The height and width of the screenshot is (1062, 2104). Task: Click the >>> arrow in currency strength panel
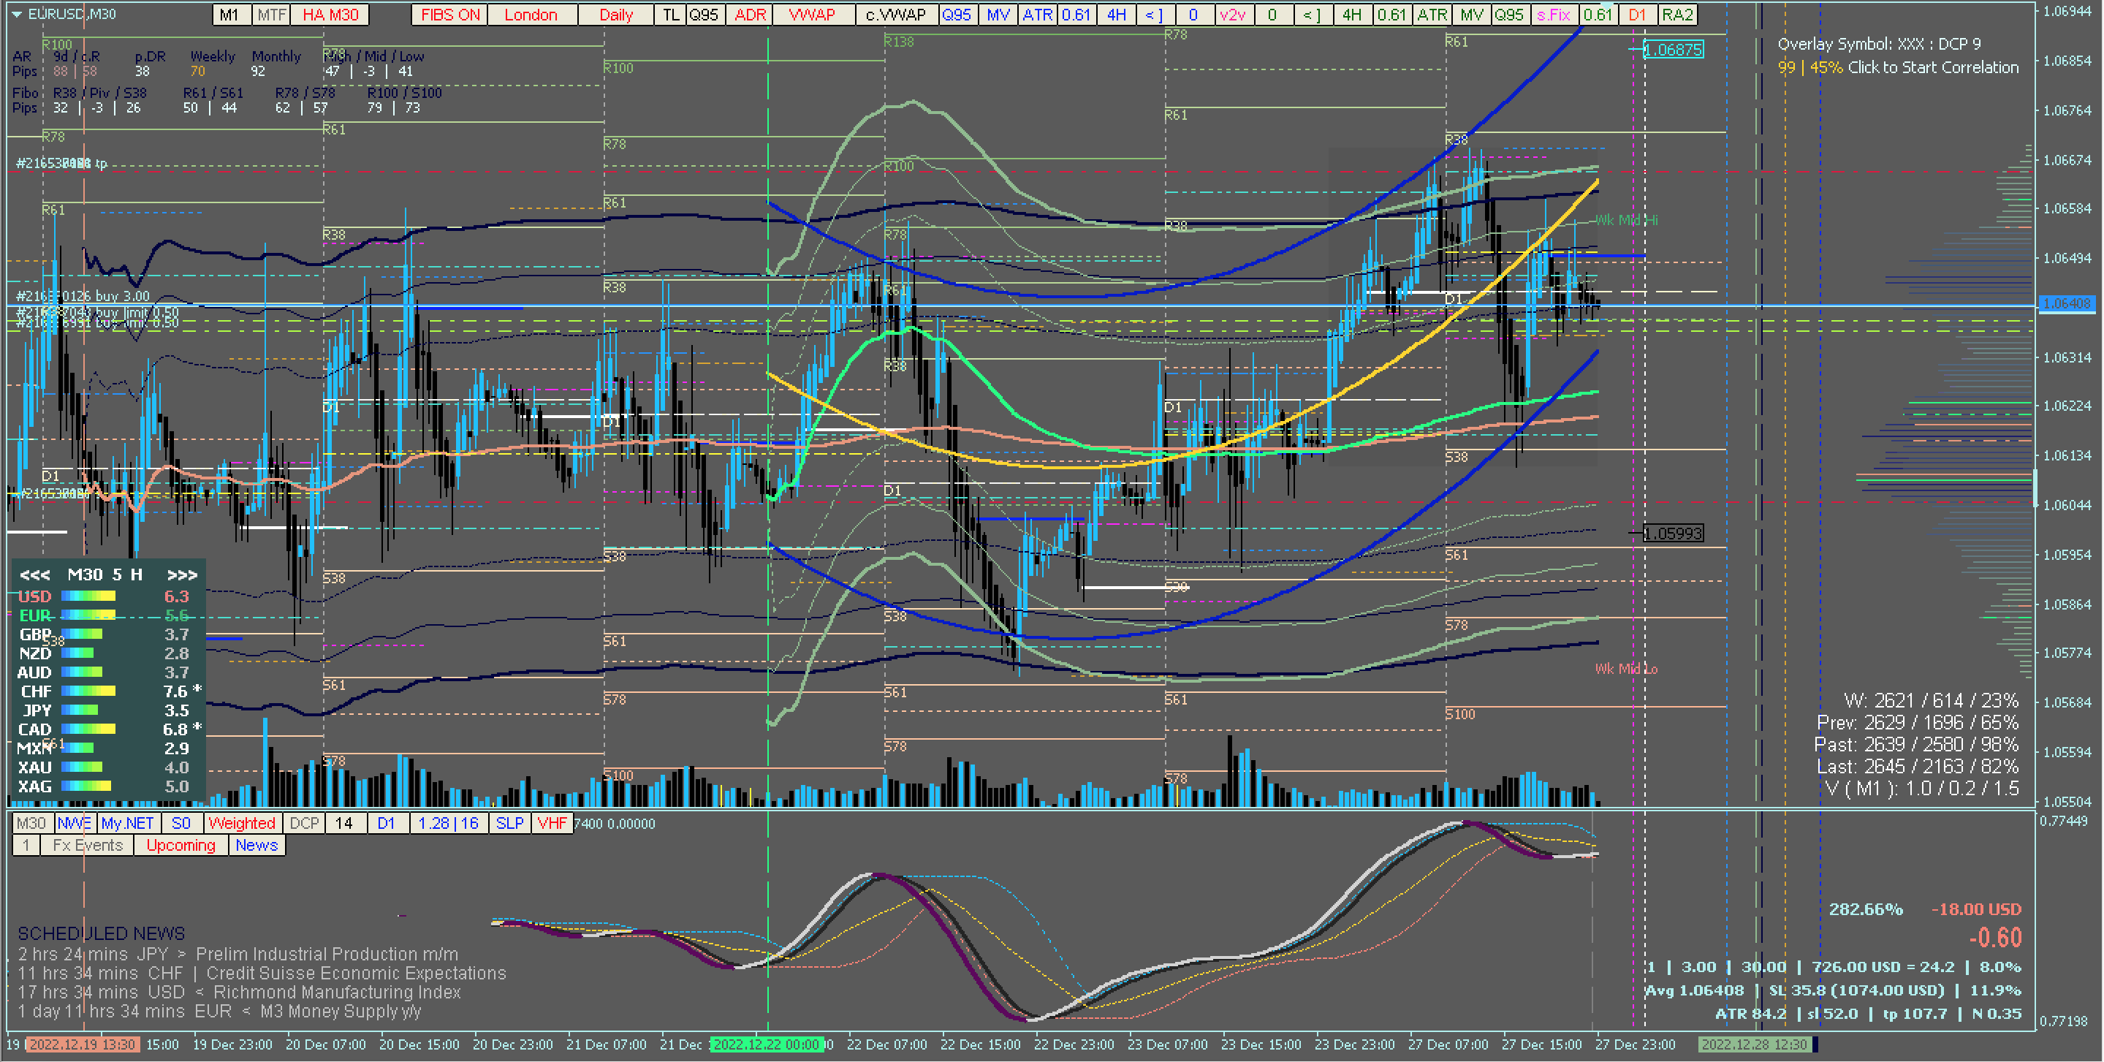tap(181, 575)
